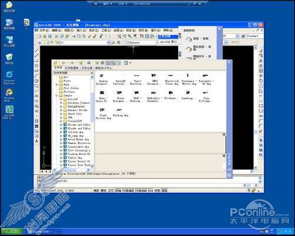Screen dimensions: 295x236
Task: Select the Rectangle tool in draw toolbar
Action: (x=36, y=71)
